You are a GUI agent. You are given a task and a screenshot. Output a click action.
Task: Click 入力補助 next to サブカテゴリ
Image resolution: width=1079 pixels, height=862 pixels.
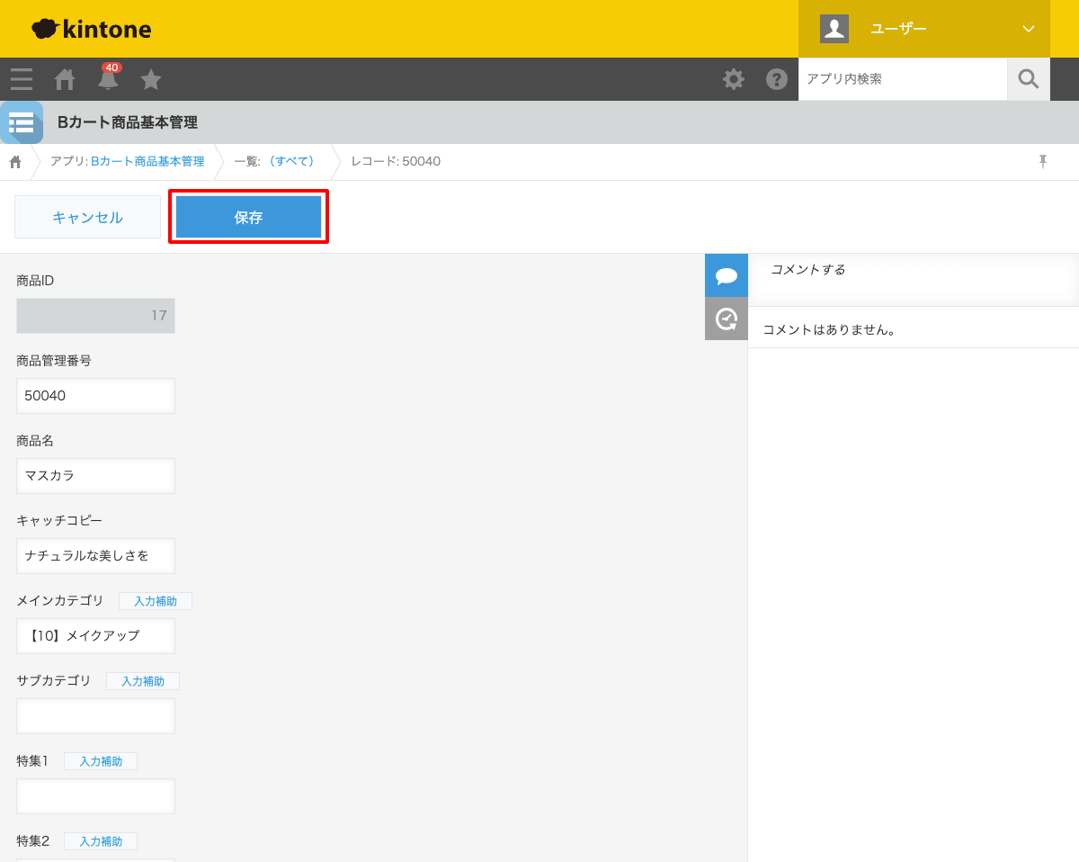tap(143, 681)
